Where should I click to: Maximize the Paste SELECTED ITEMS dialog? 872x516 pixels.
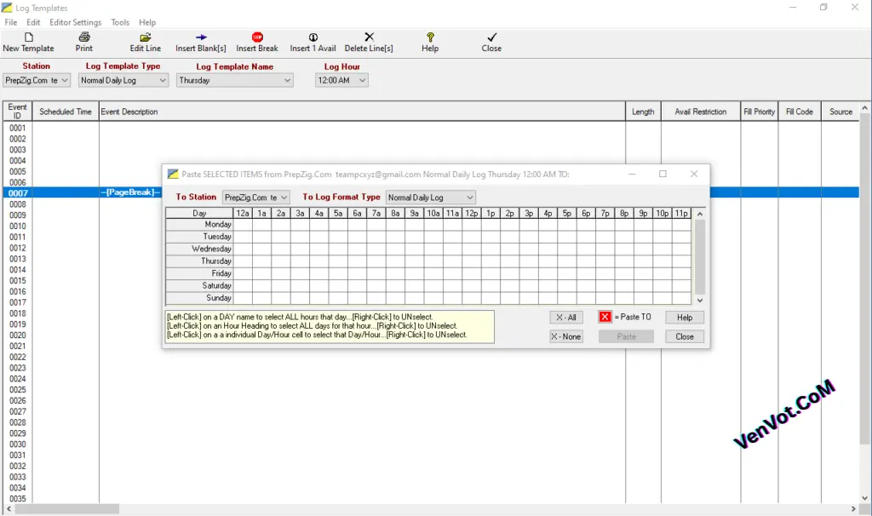(x=663, y=174)
